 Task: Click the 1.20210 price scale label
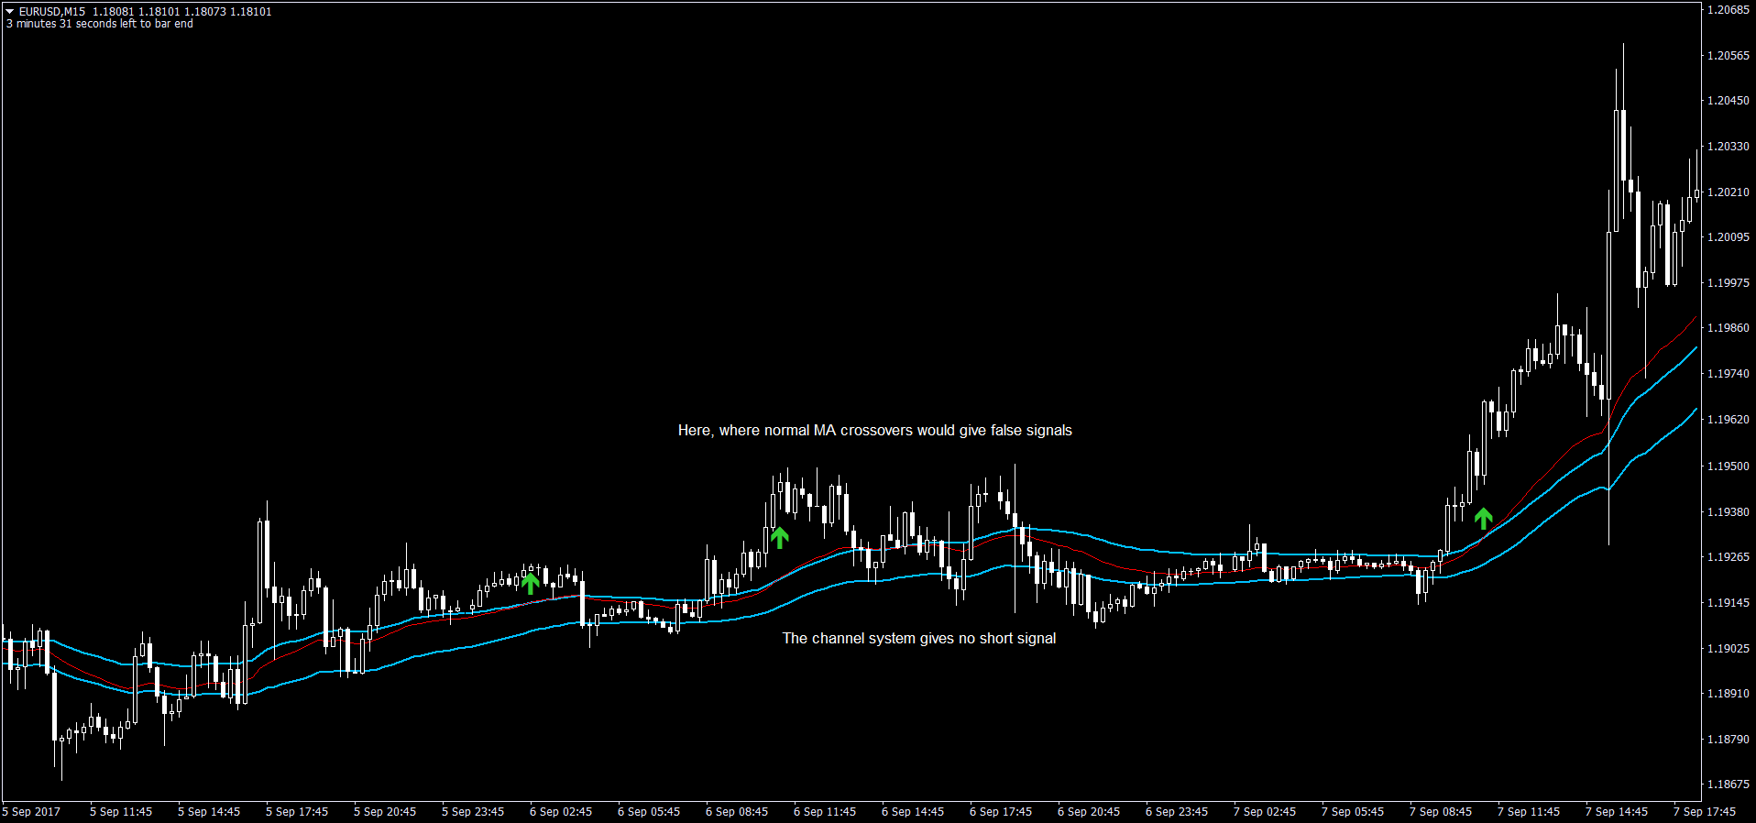point(1728,192)
